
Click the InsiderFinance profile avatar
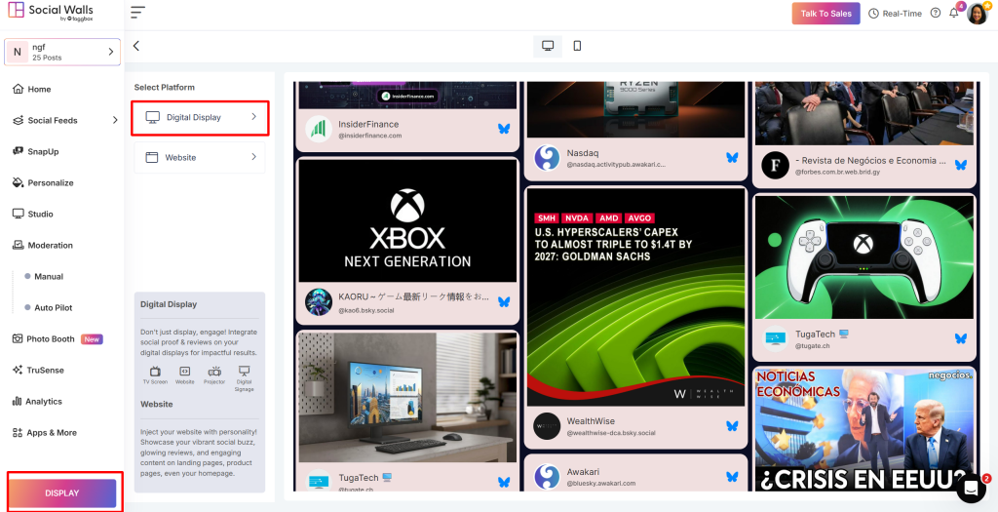[319, 130]
